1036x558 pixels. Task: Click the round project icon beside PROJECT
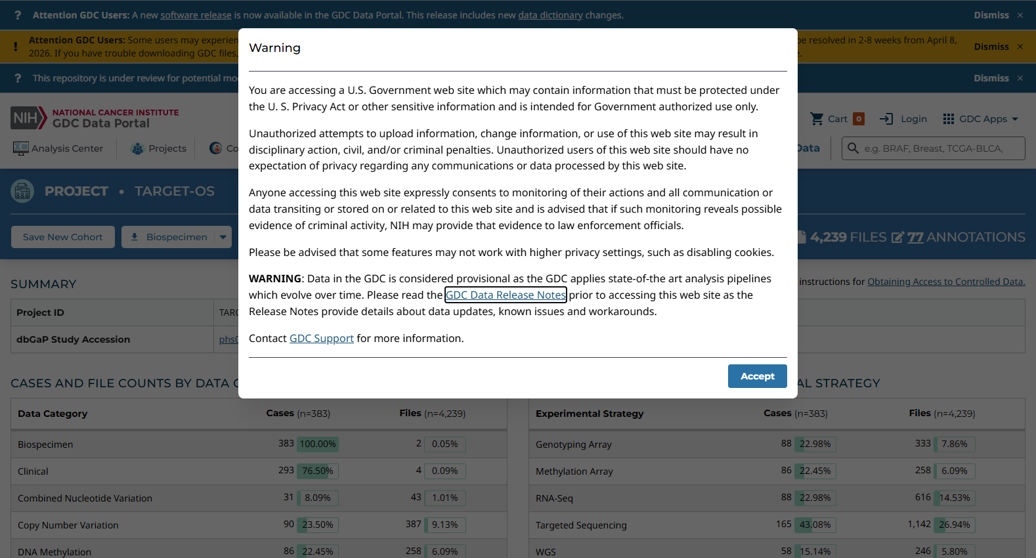tap(22, 191)
